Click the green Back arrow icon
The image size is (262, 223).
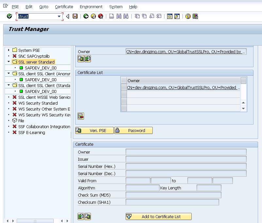click(x=86, y=16)
